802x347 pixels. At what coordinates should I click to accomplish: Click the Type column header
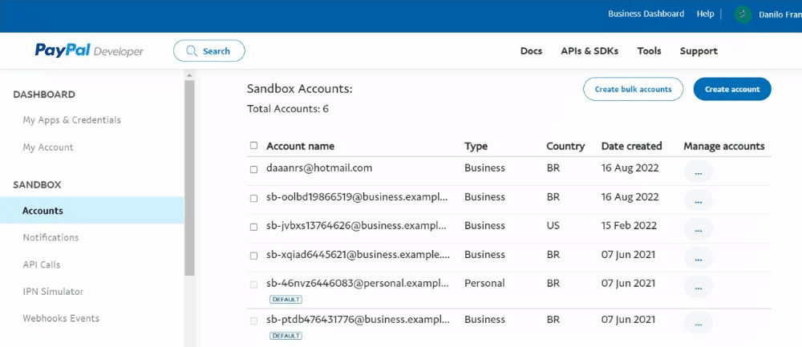point(476,146)
